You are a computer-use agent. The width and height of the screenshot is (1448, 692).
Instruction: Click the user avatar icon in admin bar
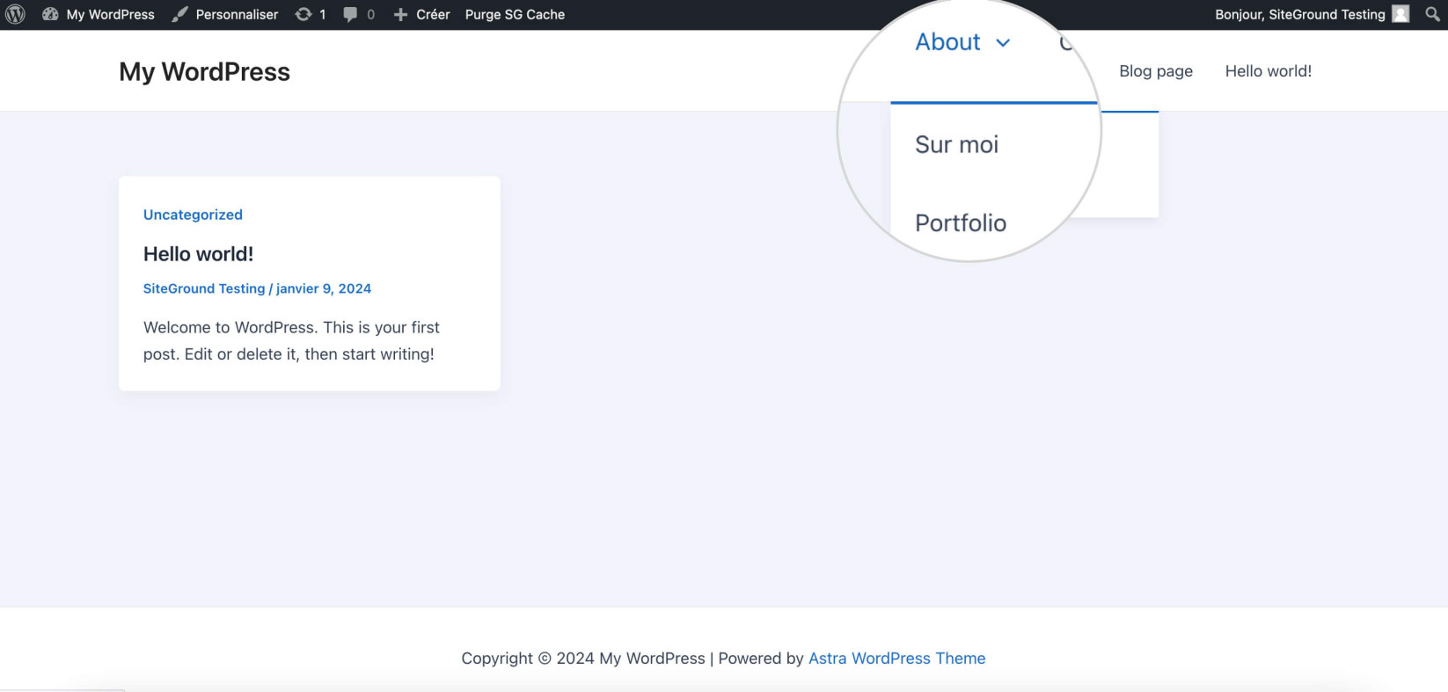click(x=1400, y=14)
